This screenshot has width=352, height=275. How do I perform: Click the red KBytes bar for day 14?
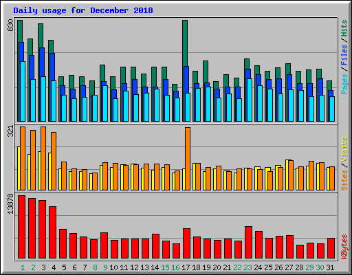click(155, 246)
